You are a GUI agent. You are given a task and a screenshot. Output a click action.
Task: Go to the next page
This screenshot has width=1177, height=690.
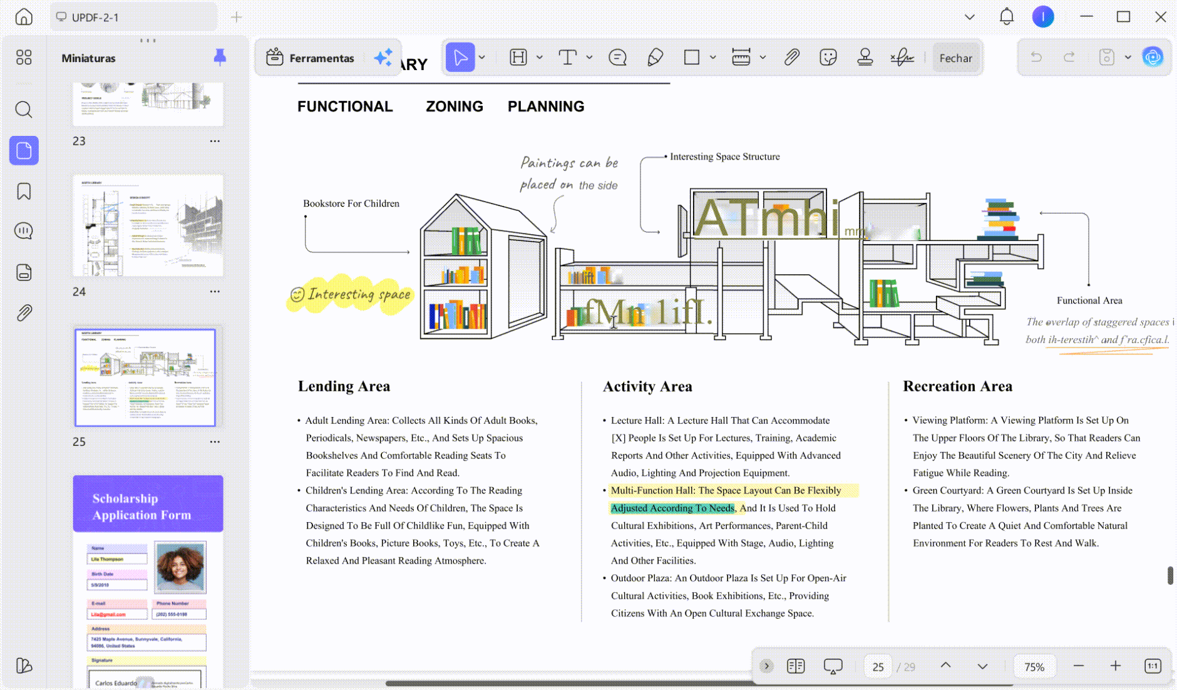[x=983, y=666]
